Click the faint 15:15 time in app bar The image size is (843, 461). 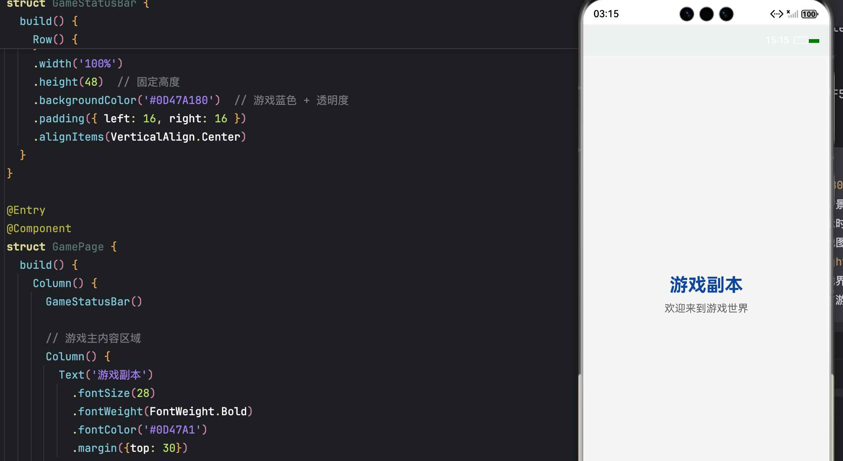(777, 40)
